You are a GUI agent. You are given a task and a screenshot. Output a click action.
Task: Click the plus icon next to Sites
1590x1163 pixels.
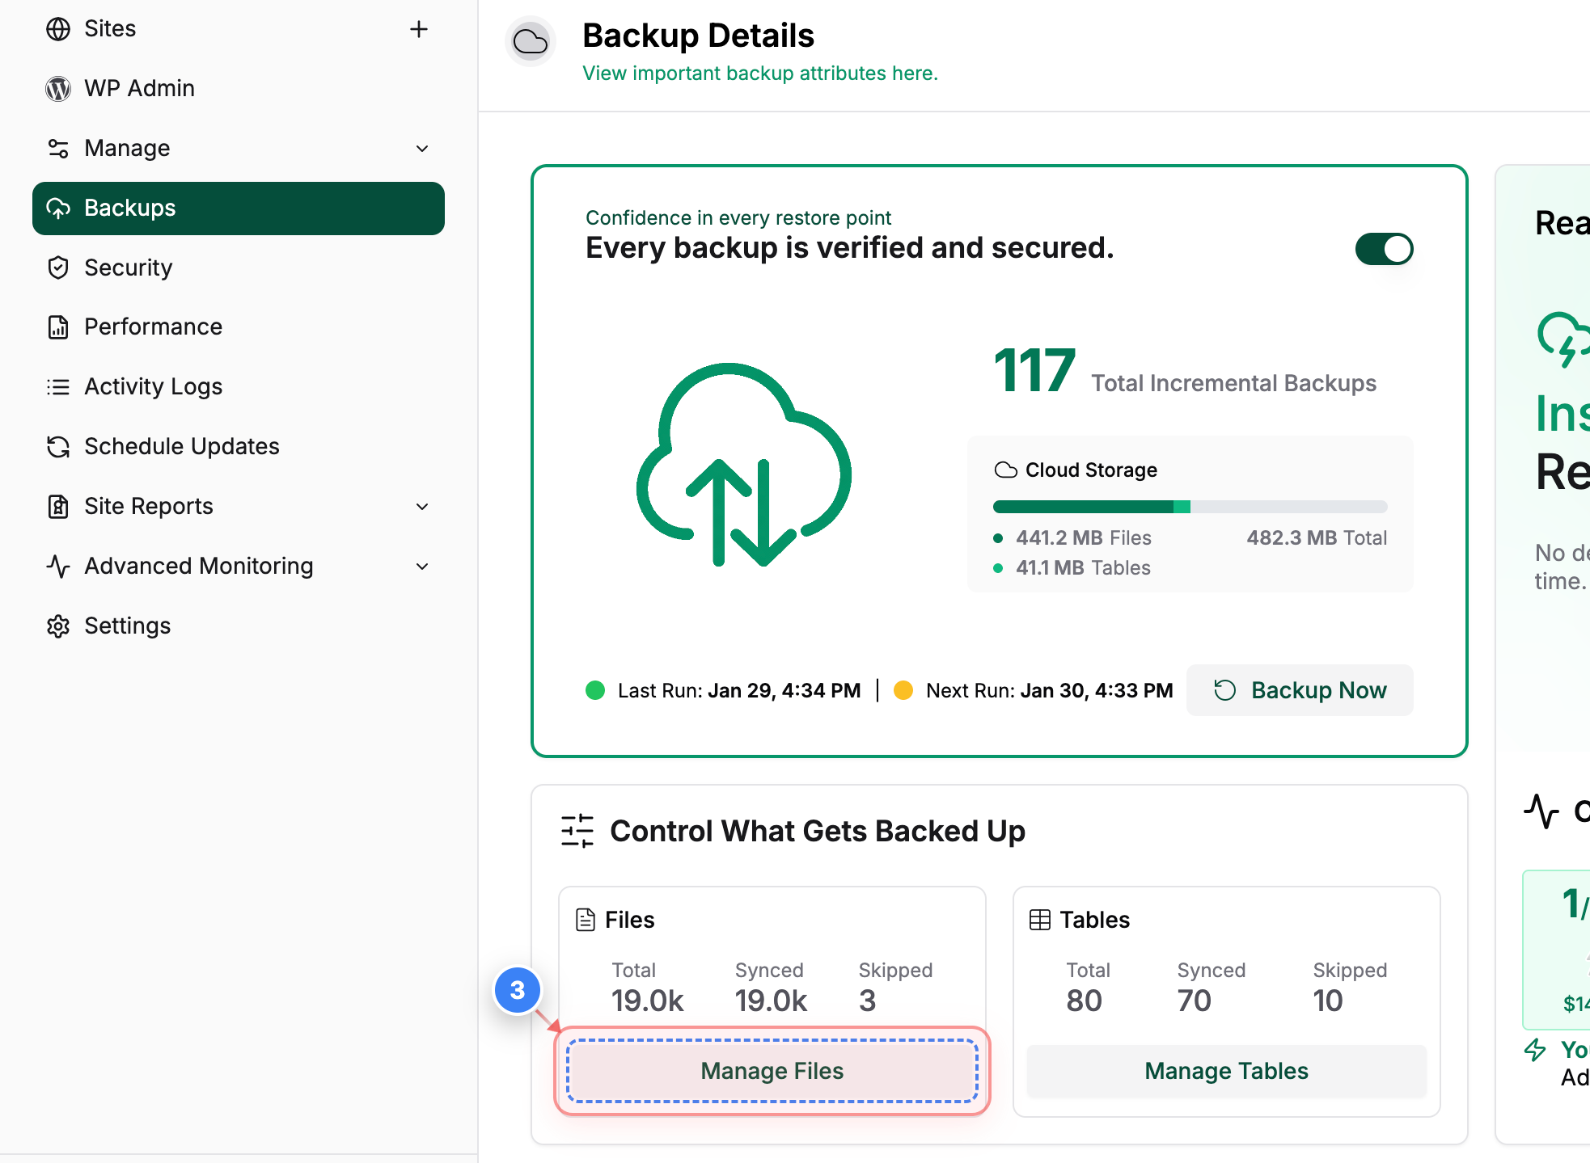point(418,29)
